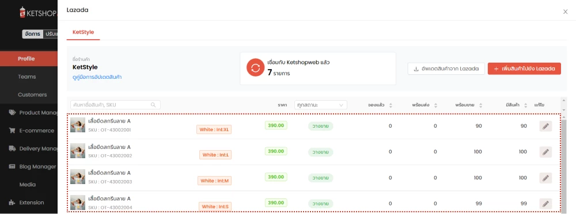Click เพิ่มสินค้าไปยัง Lazada button
Viewport: 576px width, 214px height.
(524, 68)
